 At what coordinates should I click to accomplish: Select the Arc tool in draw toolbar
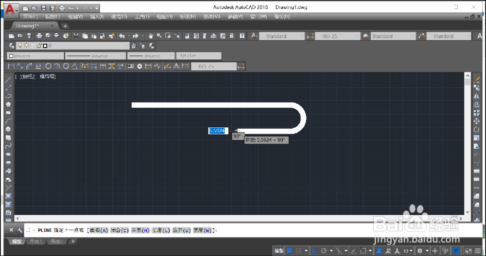pos(8,121)
